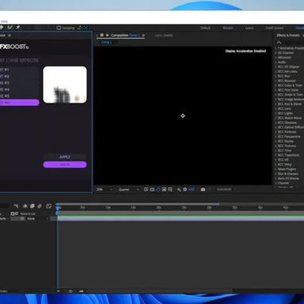304x304 pixels.
Task: Open the layer's parent None dropdown
Action: 37,219
